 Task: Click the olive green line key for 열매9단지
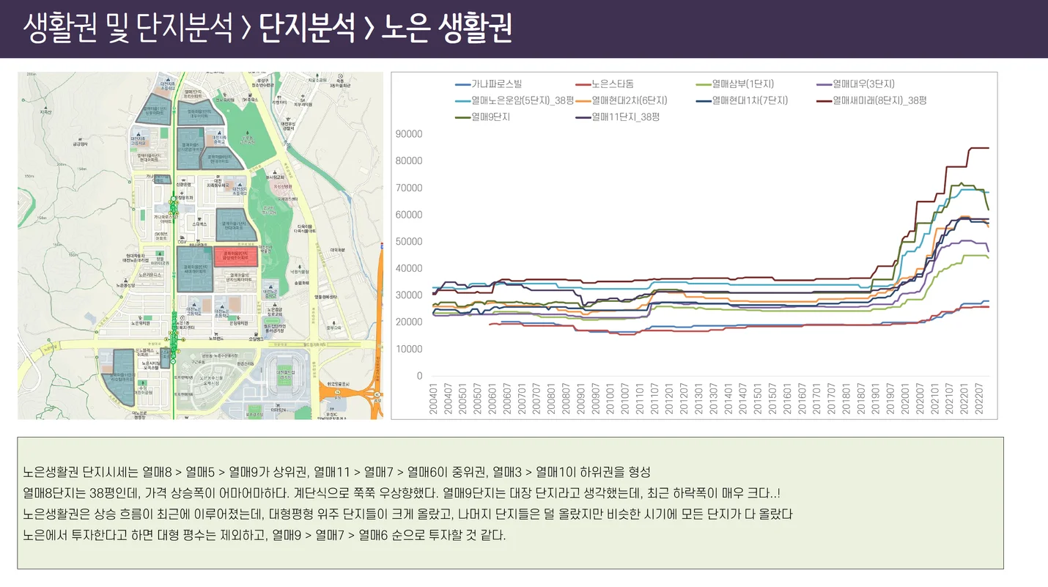[462, 117]
